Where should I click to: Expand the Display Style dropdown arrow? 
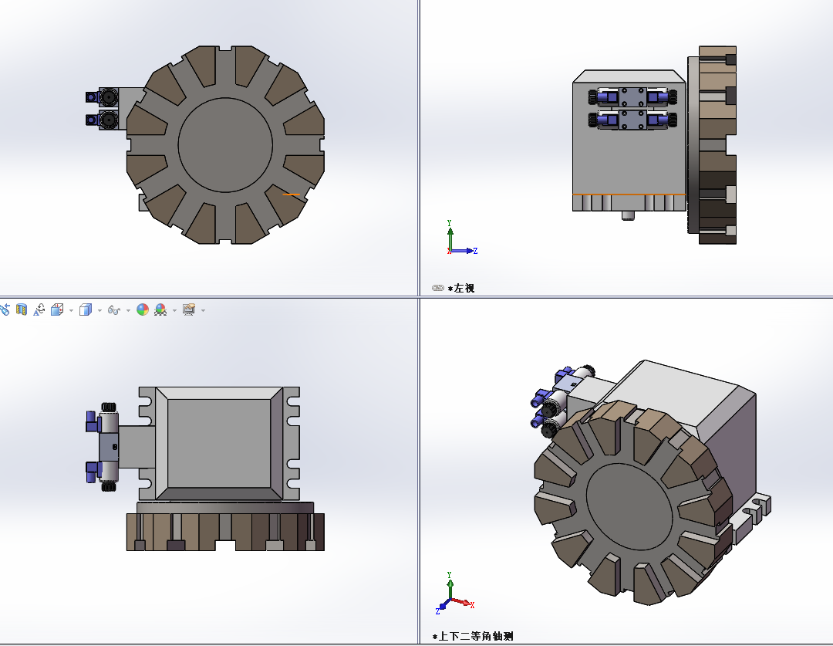point(99,310)
